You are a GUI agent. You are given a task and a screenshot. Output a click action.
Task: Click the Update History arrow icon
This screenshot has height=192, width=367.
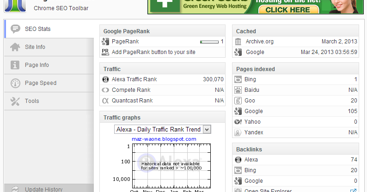[x=15, y=189]
